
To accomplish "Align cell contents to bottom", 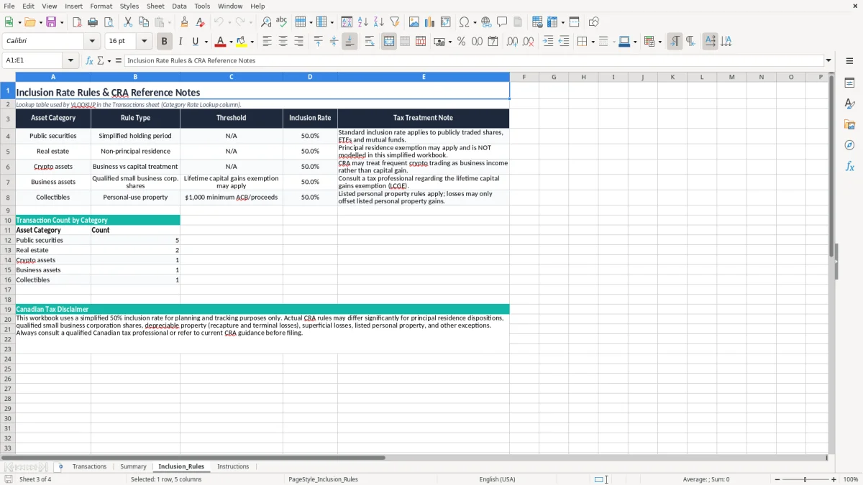I will coord(350,42).
